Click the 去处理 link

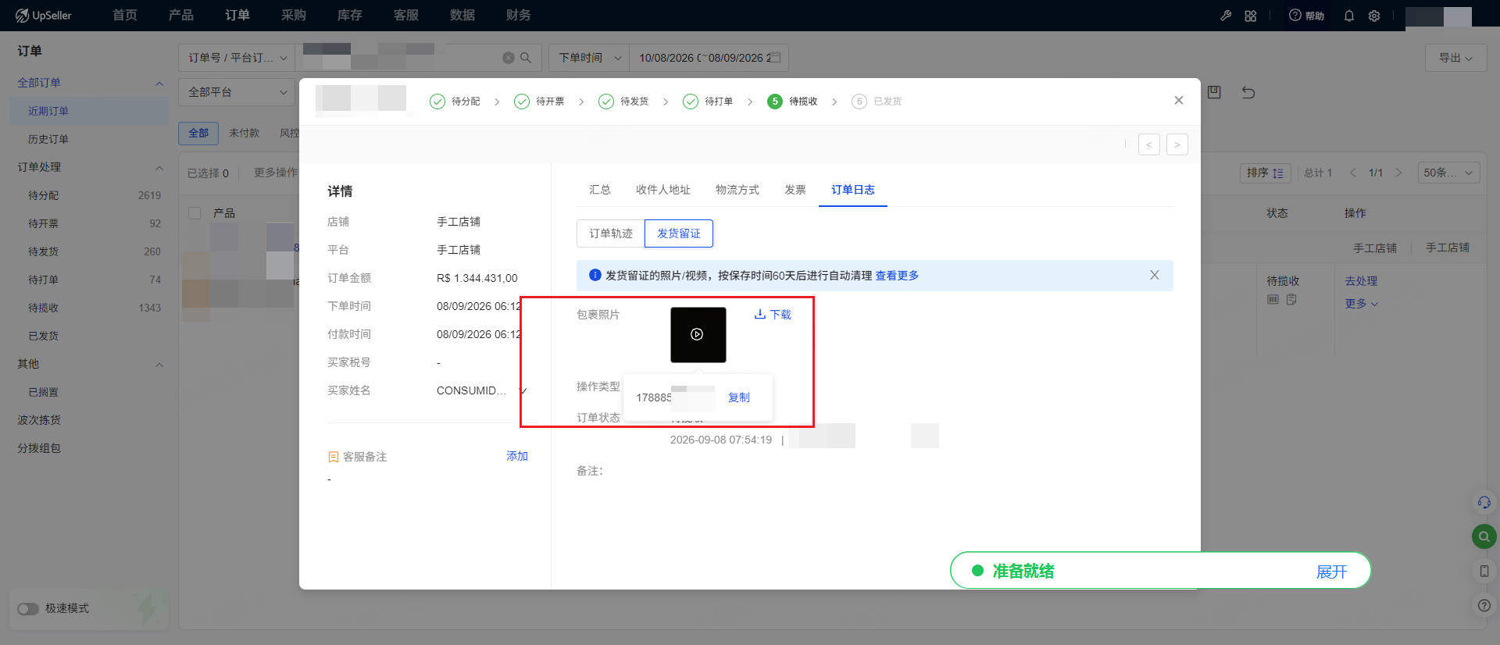[x=1361, y=281]
